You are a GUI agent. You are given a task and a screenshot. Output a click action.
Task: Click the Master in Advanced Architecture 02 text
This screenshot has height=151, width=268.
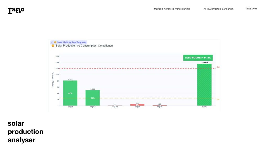point(172,9)
